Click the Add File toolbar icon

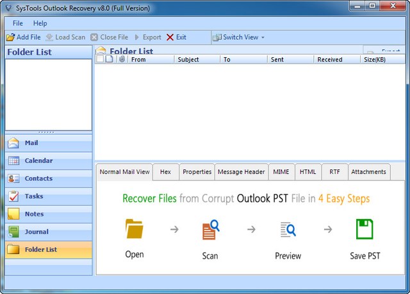coord(11,37)
